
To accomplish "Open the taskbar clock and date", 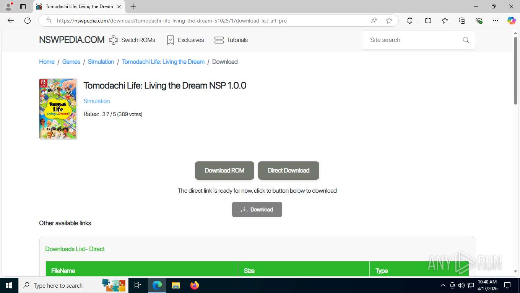I will tap(487, 285).
